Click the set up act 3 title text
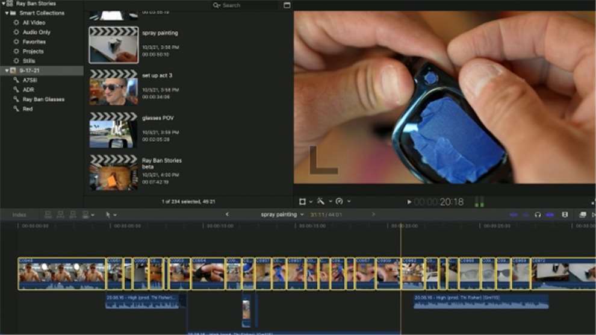The height and width of the screenshot is (335, 596). point(157,75)
